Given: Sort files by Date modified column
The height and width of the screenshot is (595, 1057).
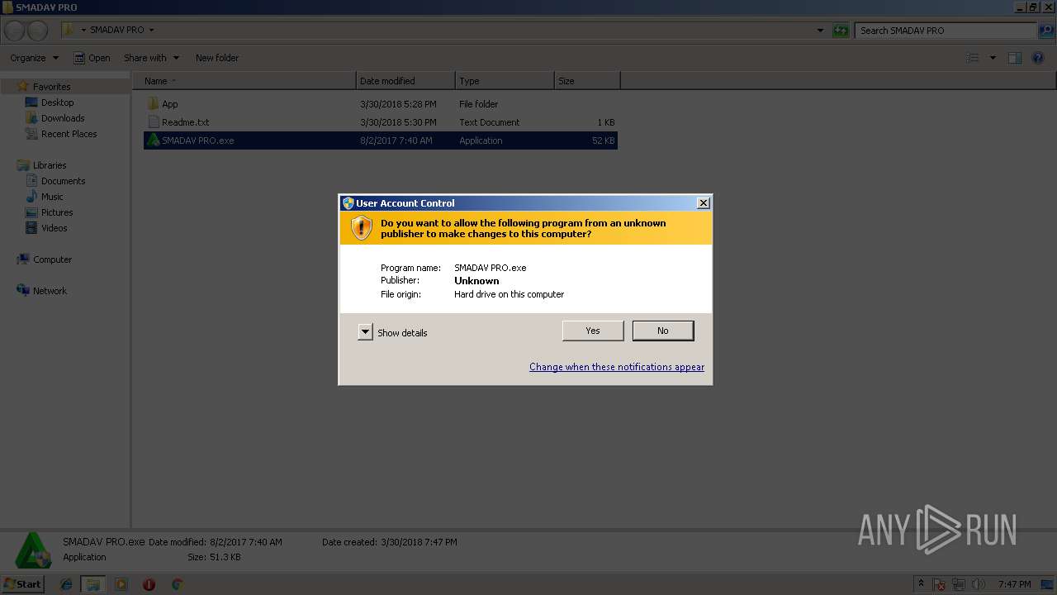Looking at the screenshot, I should click(x=405, y=81).
